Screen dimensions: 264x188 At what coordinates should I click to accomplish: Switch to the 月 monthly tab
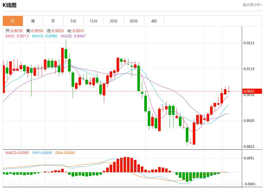coord(53,21)
